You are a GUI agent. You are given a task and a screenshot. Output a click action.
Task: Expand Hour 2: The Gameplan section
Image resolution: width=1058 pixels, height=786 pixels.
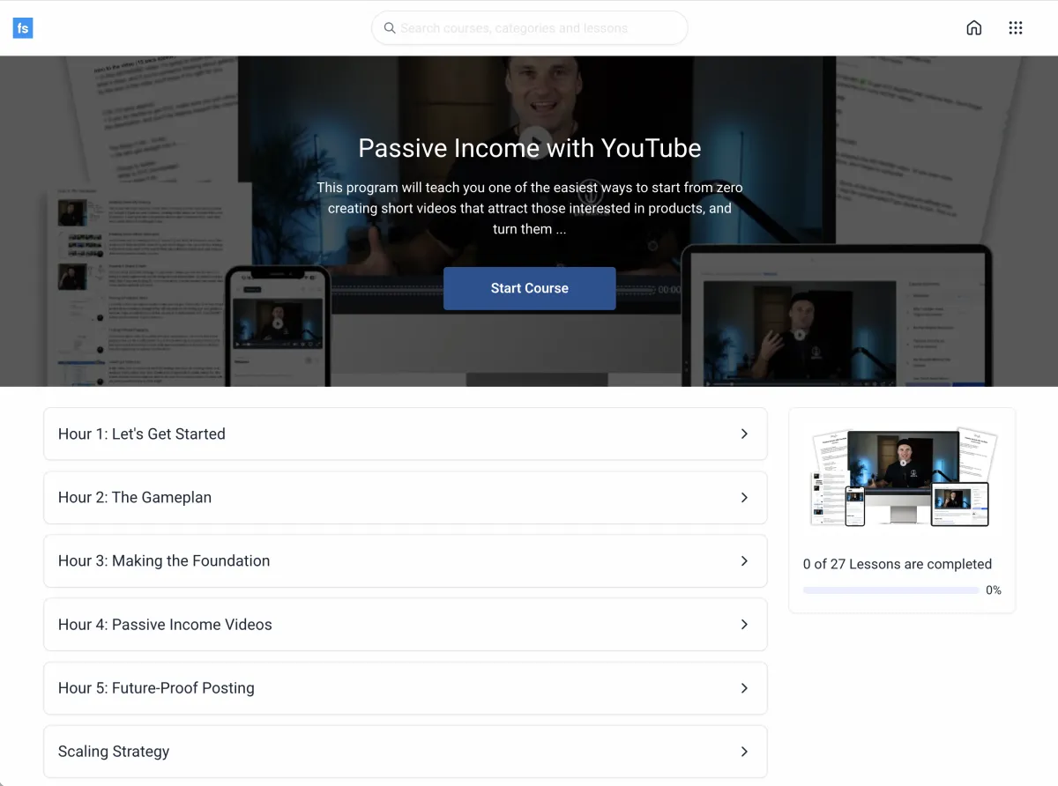point(406,497)
